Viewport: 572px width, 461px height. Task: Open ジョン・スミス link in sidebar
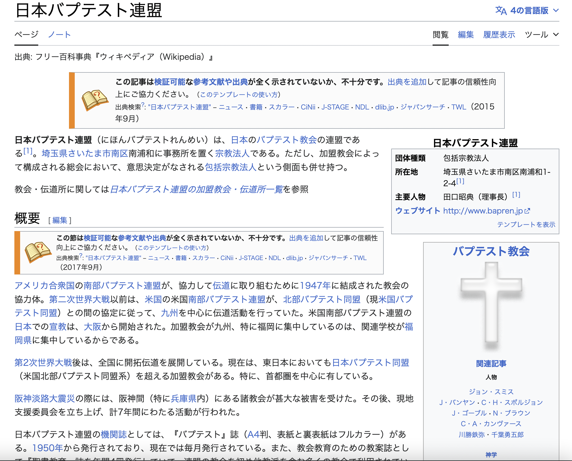click(x=491, y=392)
